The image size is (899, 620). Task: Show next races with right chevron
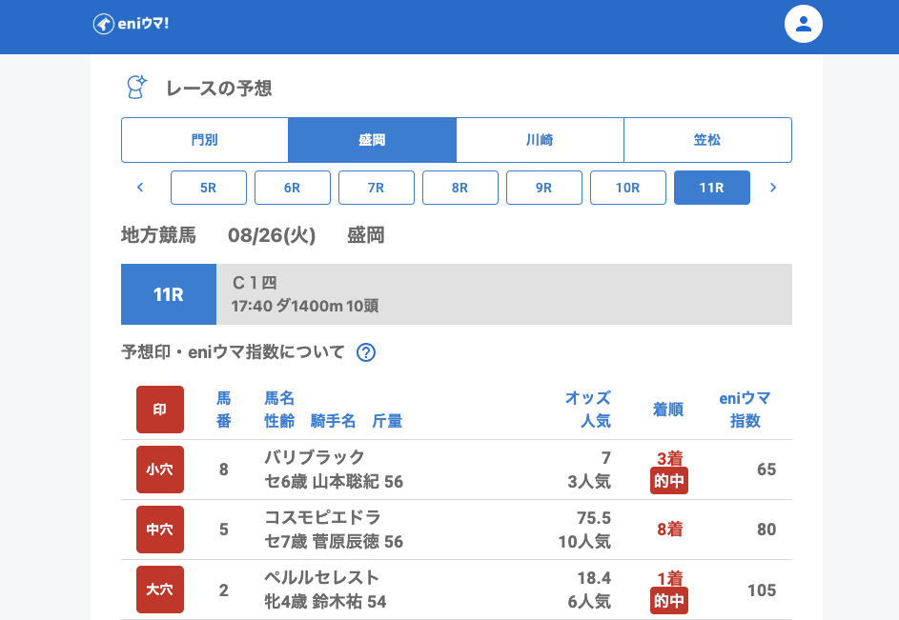tap(773, 188)
